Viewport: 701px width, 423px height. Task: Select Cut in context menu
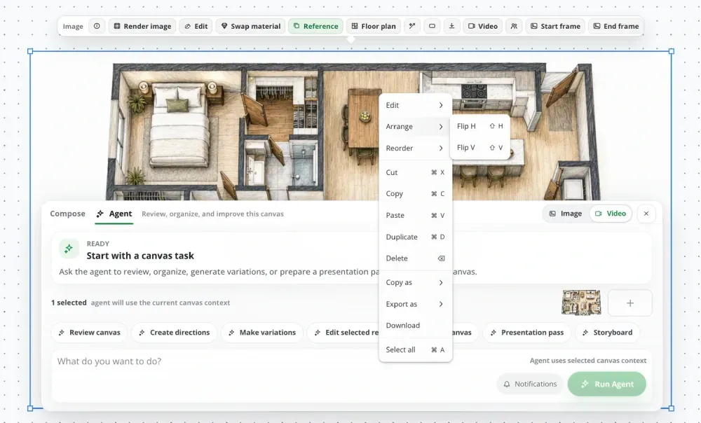point(415,172)
